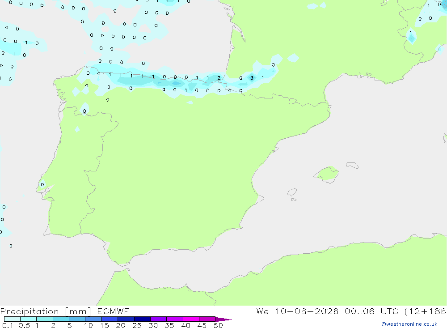The image size is (447, 328).
Task: Click the legend tick label '40'
Action: click(x=186, y=325)
